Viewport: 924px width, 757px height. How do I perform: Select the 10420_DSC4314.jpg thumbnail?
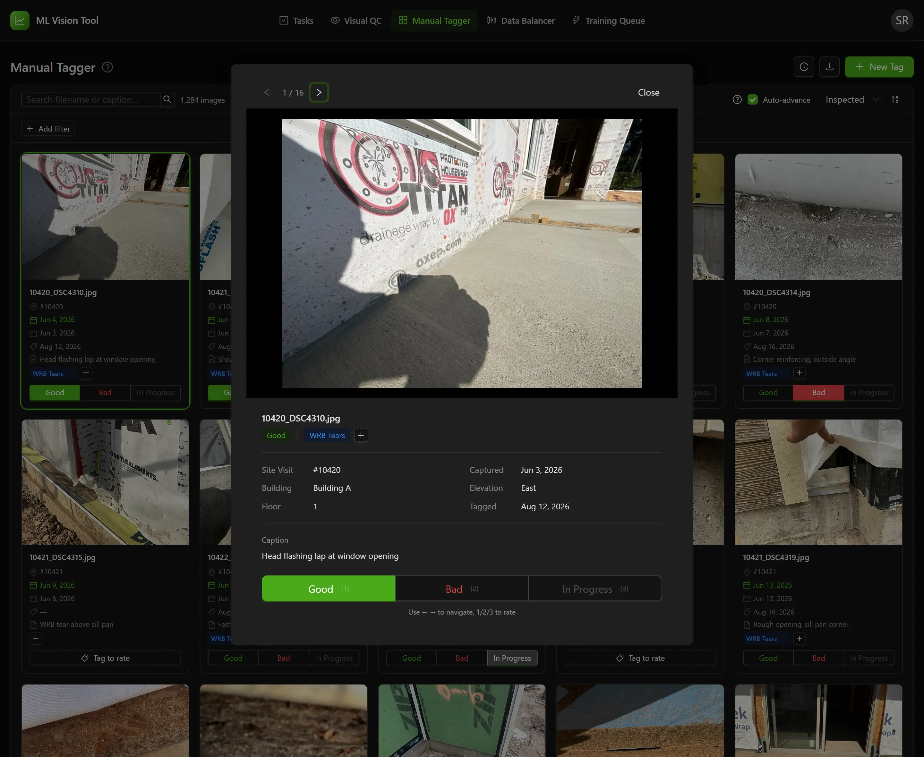pos(818,217)
